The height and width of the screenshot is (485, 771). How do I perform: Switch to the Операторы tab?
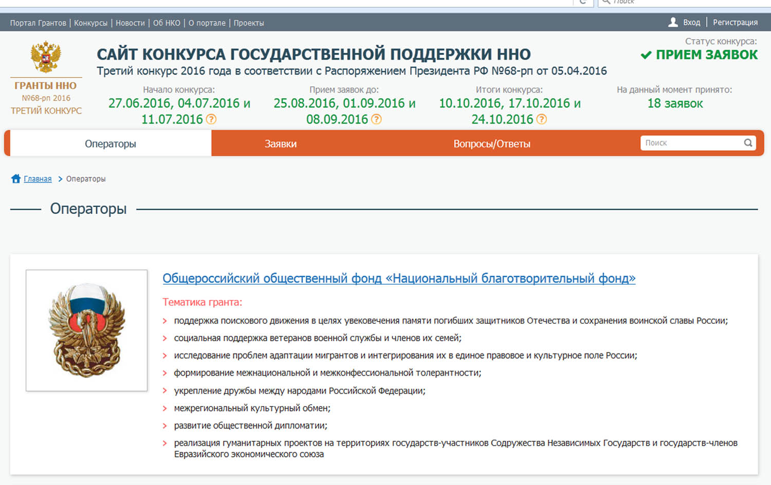click(x=111, y=143)
